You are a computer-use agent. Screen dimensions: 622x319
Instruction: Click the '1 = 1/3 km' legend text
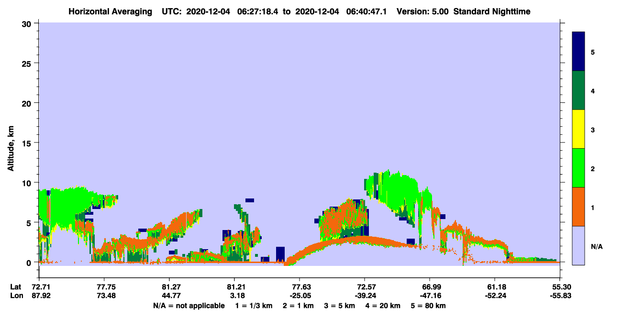click(254, 306)
